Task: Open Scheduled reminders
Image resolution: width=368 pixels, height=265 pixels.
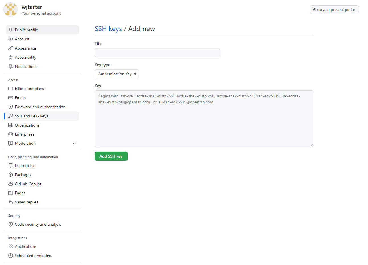Action: [x=42, y=256]
